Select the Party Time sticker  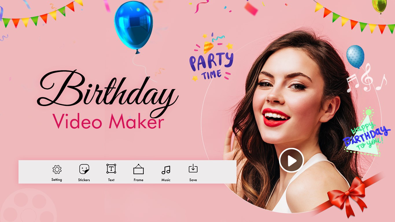pos(211,57)
